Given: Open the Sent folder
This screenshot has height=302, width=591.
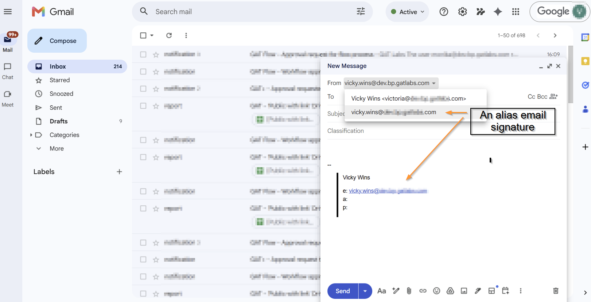Looking at the screenshot, I should pyautogui.click(x=77, y=108).
